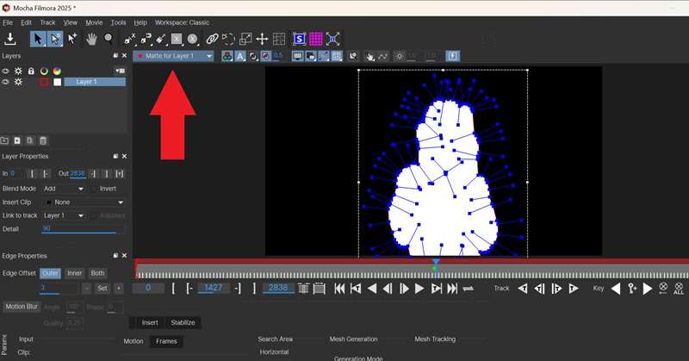
Task: Click the Save/download project icon
Action: coord(9,39)
